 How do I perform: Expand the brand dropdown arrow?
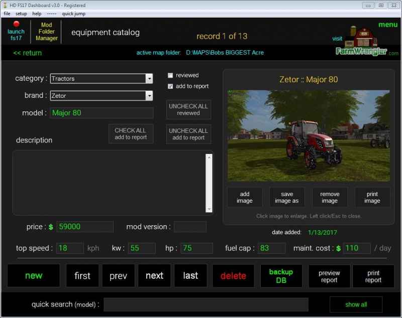coord(149,96)
